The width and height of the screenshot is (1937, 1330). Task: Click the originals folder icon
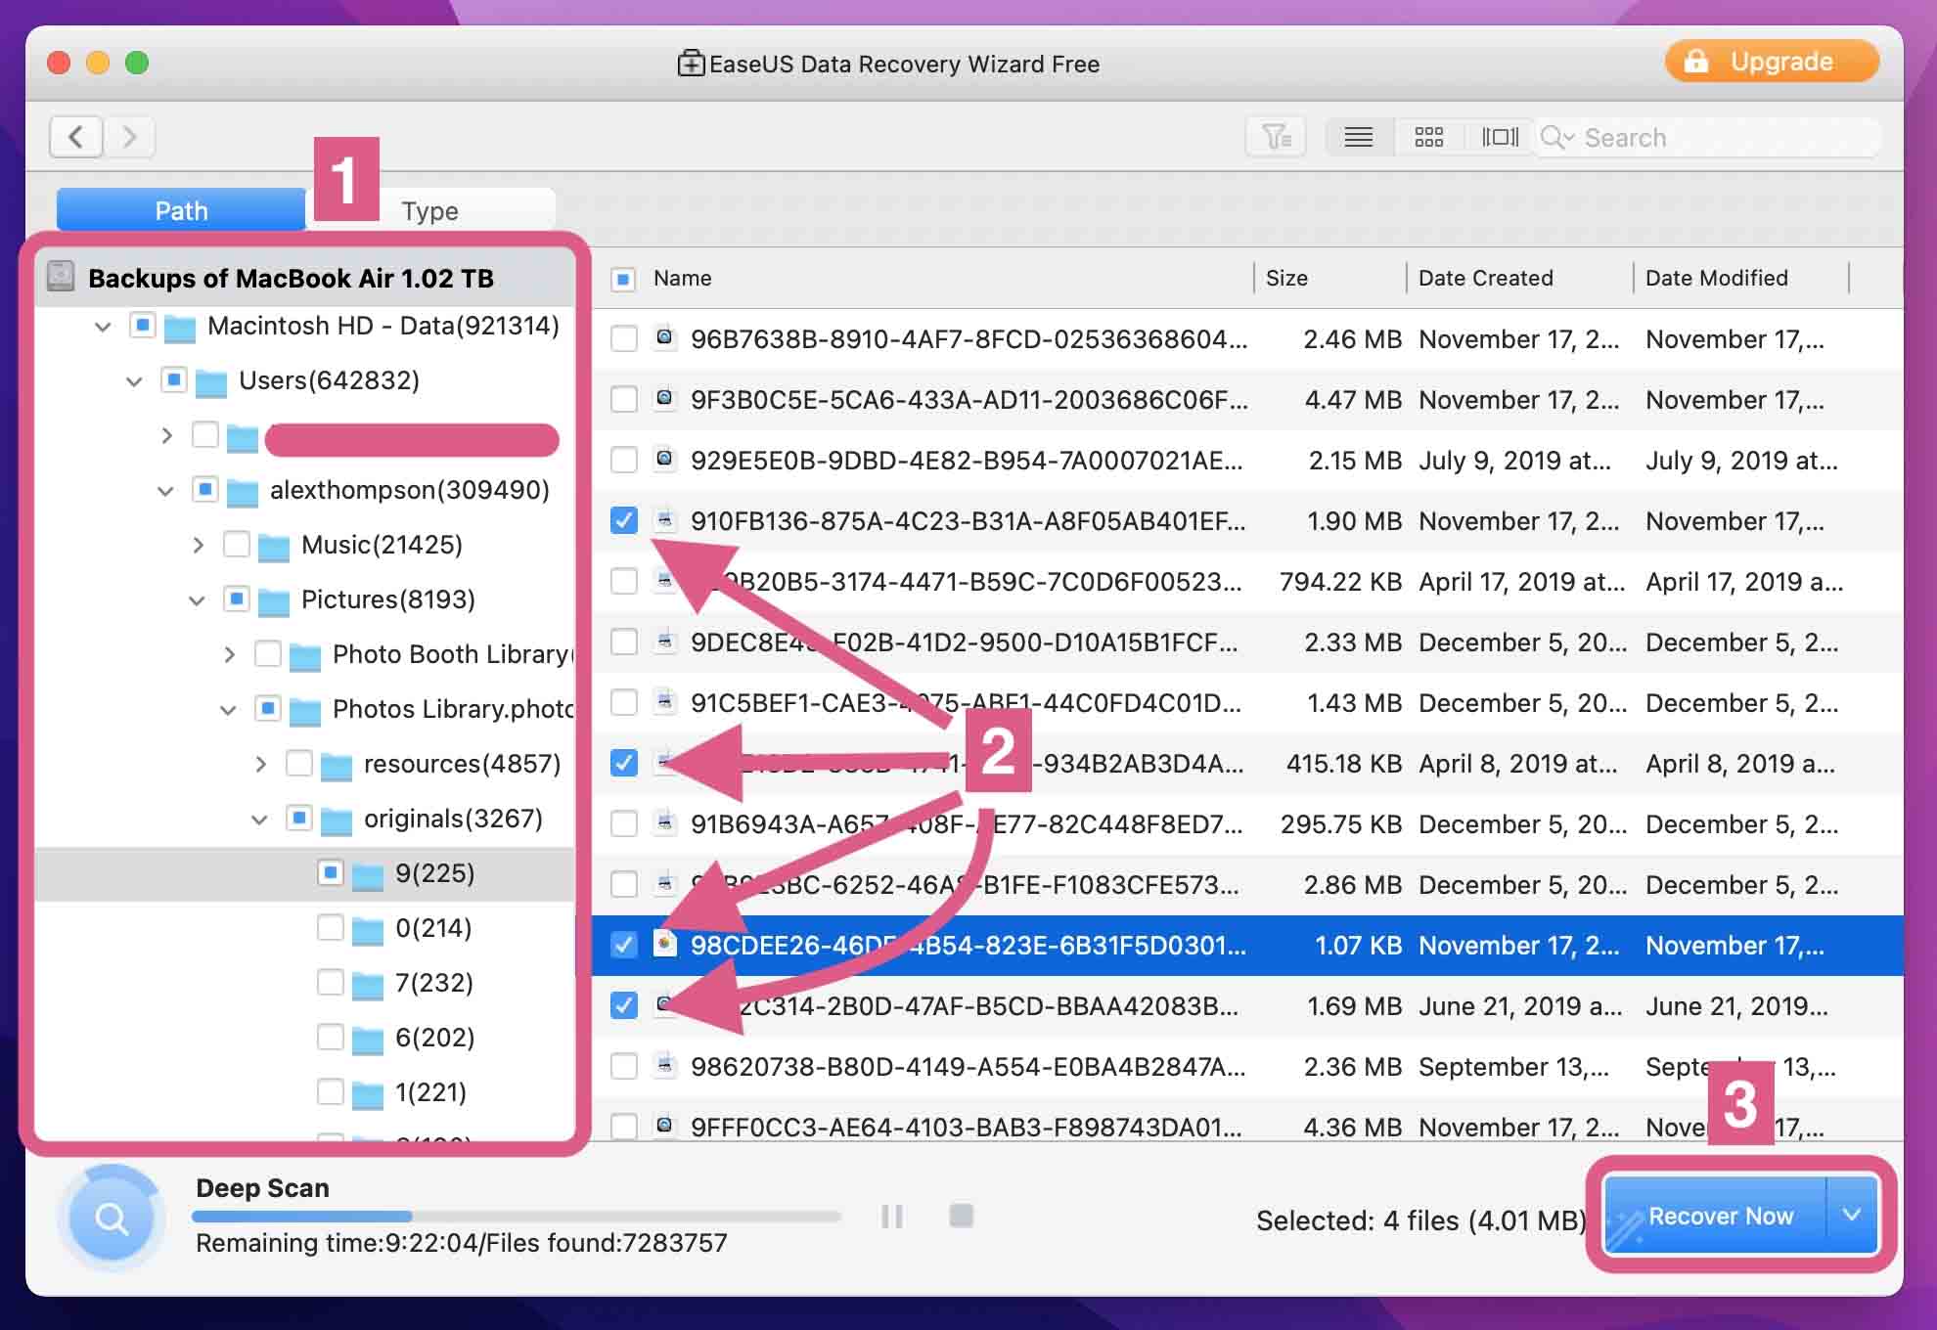click(x=337, y=820)
